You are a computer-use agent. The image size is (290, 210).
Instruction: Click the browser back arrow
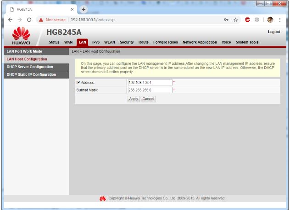click(10, 20)
